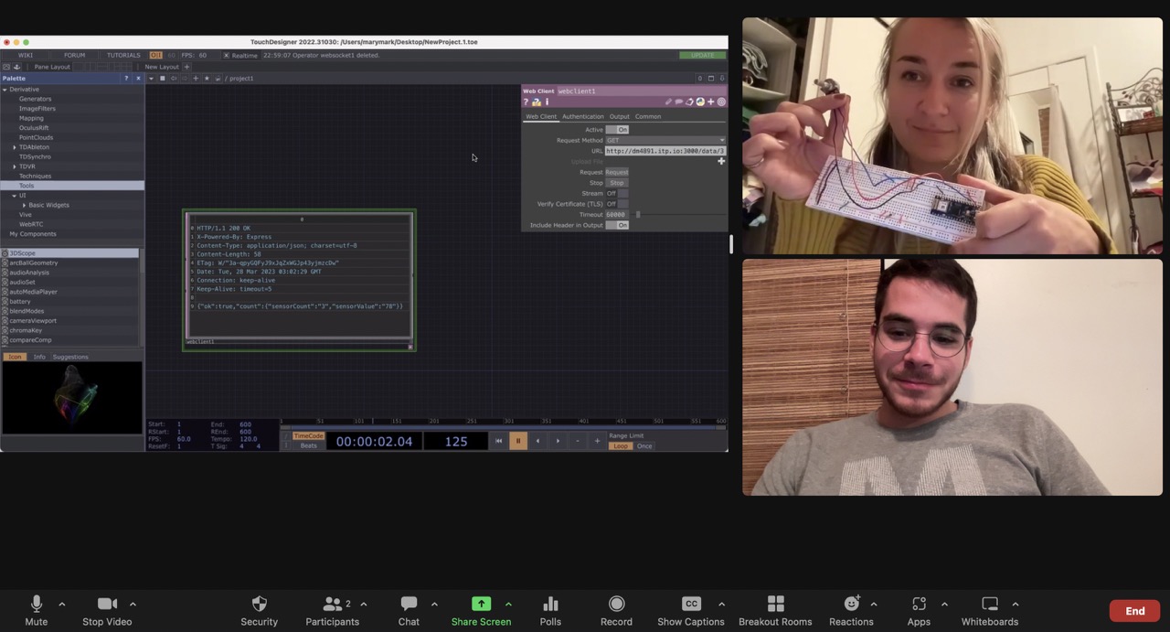The width and height of the screenshot is (1170, 632).
Task: Open Zoom Participants panel
Action: 332,611
